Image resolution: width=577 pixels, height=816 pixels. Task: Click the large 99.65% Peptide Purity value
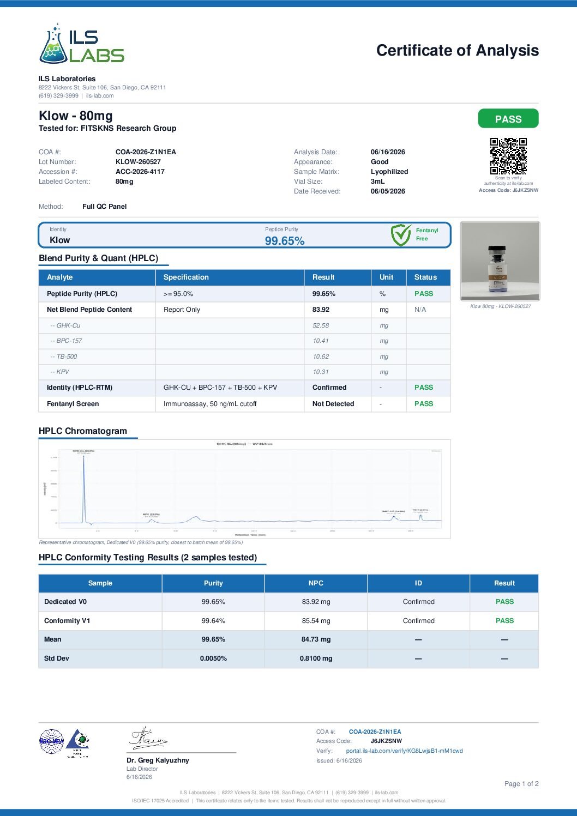pos(285,241)
